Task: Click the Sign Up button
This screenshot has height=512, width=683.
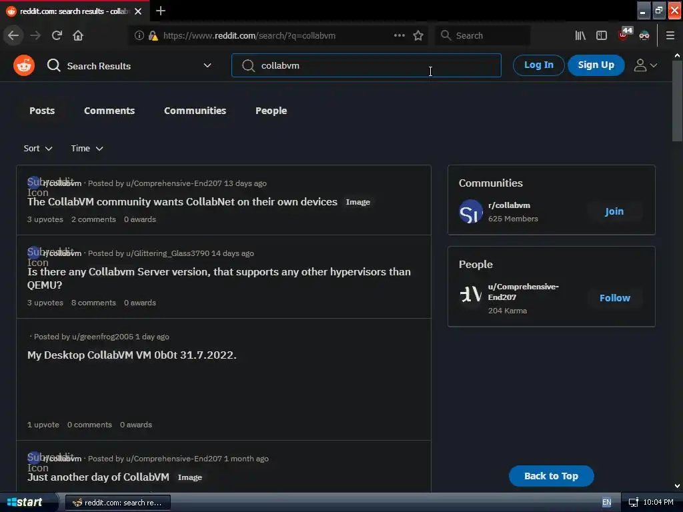Action: pyautogui.click(x=596, y=65)
